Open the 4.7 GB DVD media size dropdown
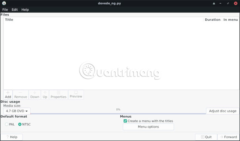The image size is (240, 141). click(17, 111)
